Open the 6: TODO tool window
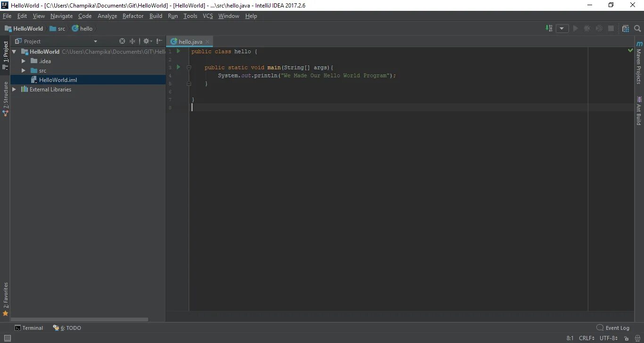 (67, 328)
